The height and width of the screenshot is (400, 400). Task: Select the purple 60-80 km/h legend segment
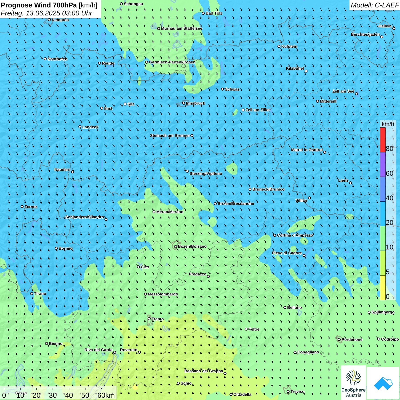click(383, 165)
